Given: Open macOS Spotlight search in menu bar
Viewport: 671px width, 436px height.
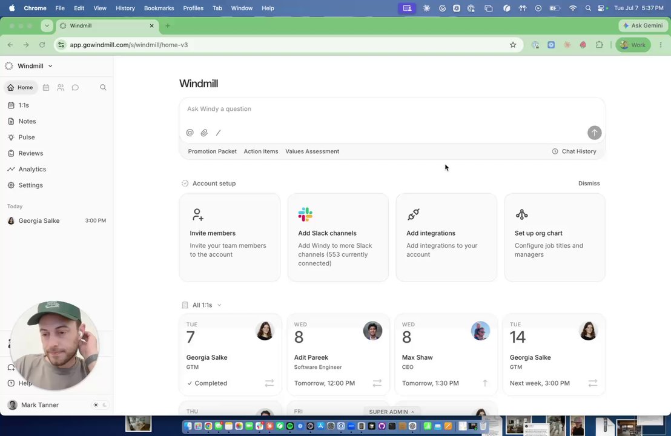Looking at the screenshot, I should tap(588, 8).
